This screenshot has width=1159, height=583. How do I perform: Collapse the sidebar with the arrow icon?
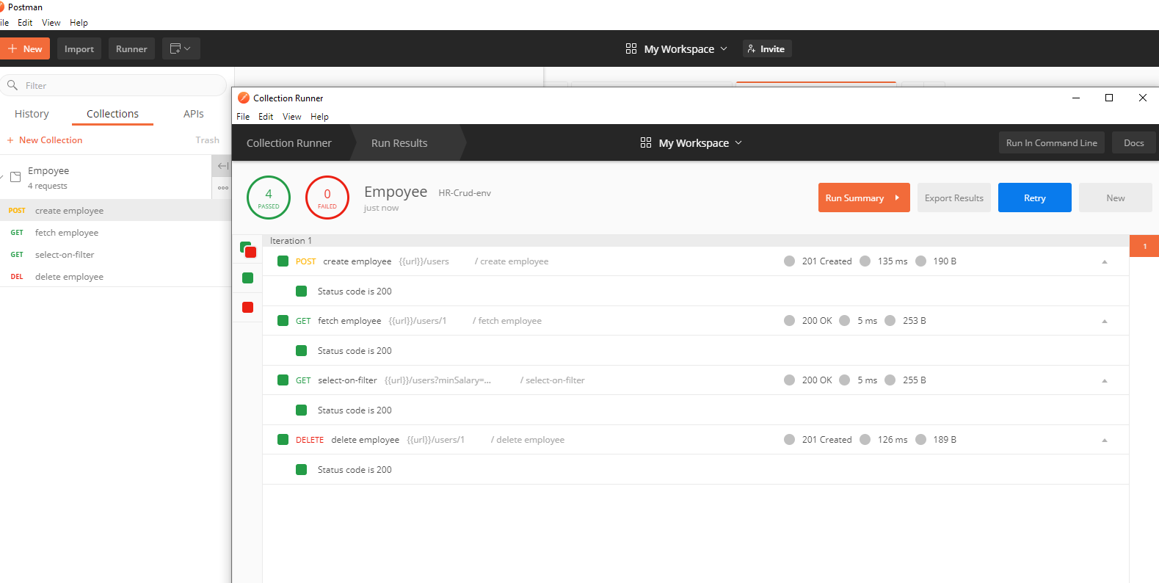coord(222,166)
